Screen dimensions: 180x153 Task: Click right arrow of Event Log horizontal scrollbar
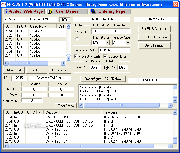[170, 105]
